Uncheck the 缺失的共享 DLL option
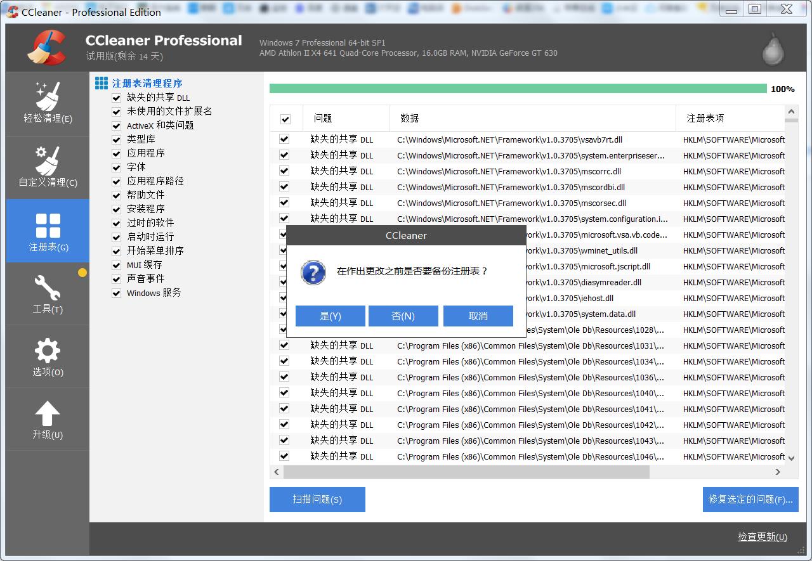 pos(117,98)
